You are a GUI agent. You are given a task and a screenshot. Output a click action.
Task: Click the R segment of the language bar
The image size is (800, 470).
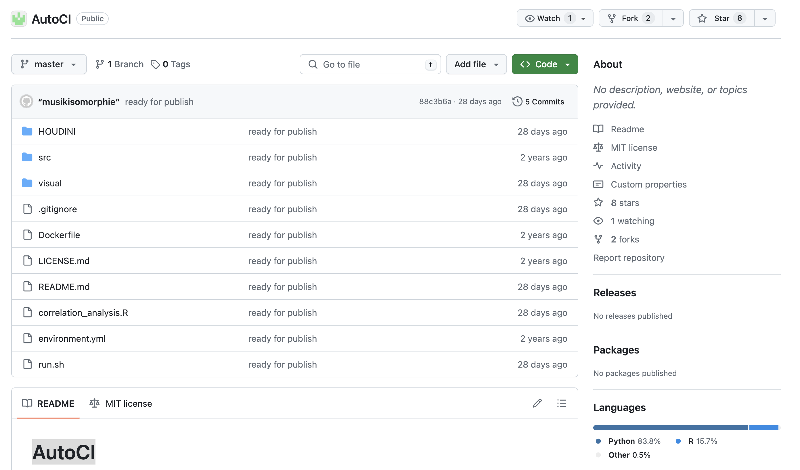point(764,427)
